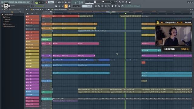This screenshot has width=194, height=109.
Task: Expand the Patterns browser folder
Action: (x=7, y=19)
